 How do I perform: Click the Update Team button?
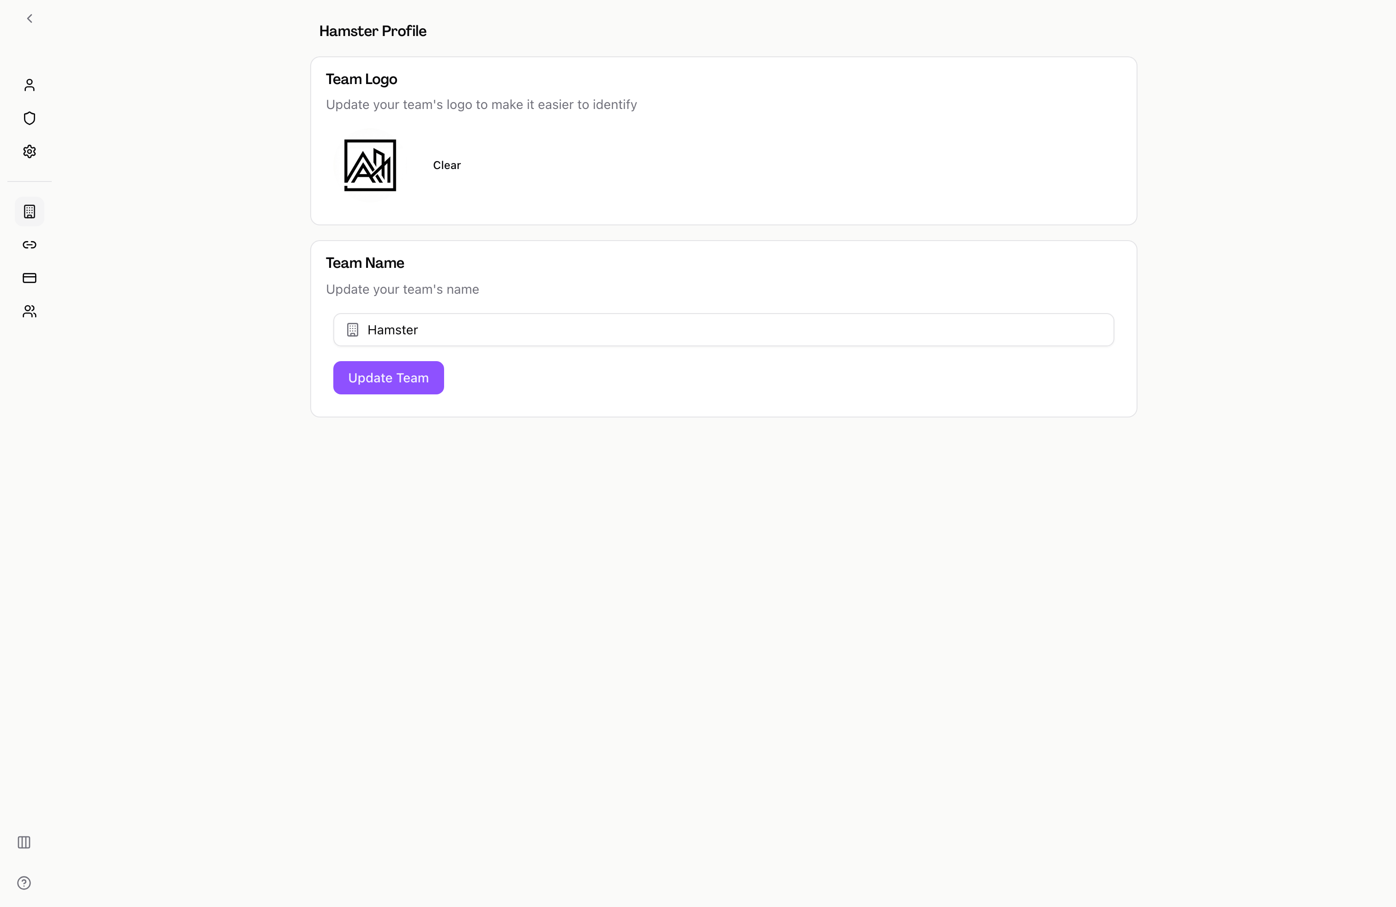pyautogui.click(x=388, y=378)
